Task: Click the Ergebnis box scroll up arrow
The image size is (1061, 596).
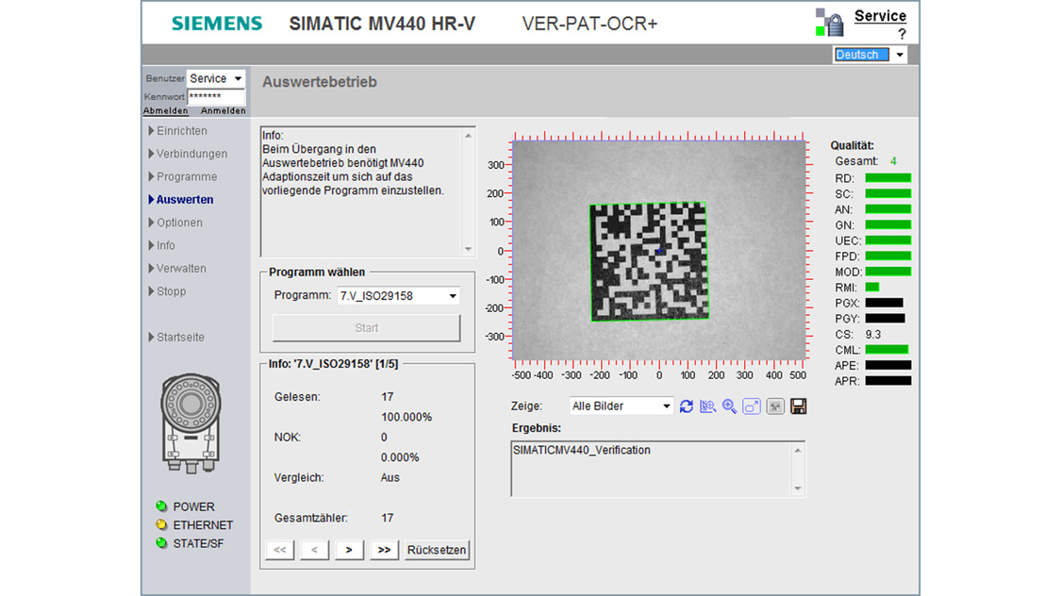Action: 798,451
